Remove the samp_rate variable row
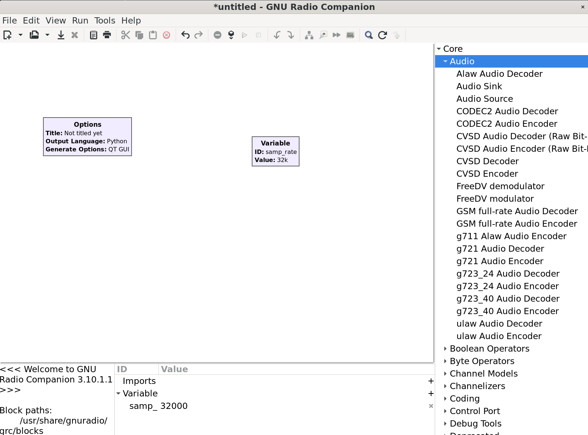The image size is (588, 435). point(431,406)
